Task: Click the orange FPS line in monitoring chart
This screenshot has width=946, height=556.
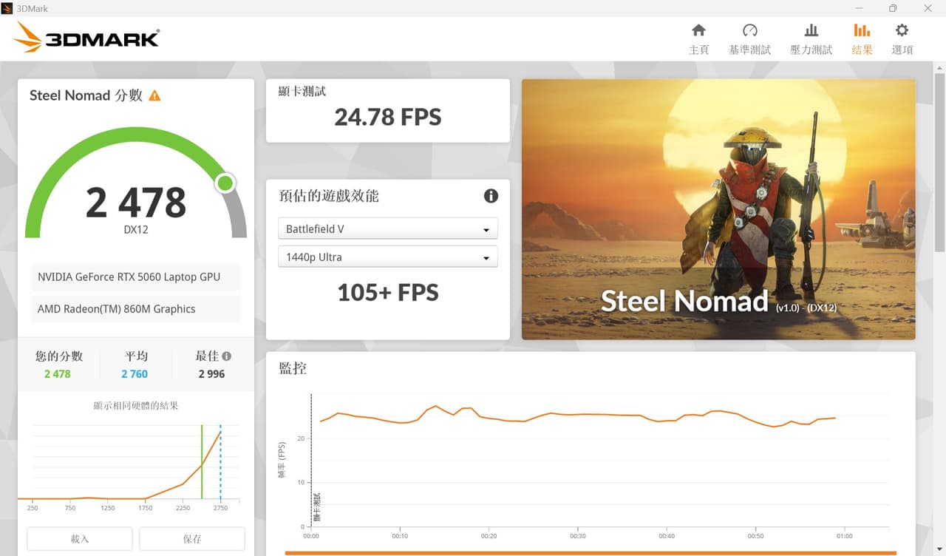Action: click(x=576, y=416)
